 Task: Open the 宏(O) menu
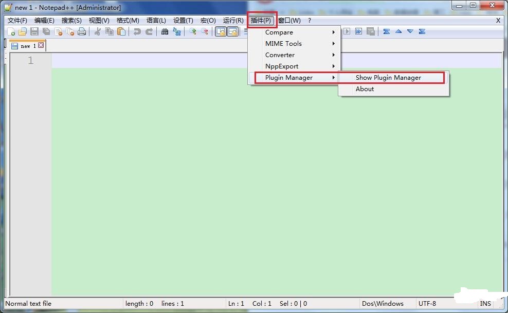point(208,21)
